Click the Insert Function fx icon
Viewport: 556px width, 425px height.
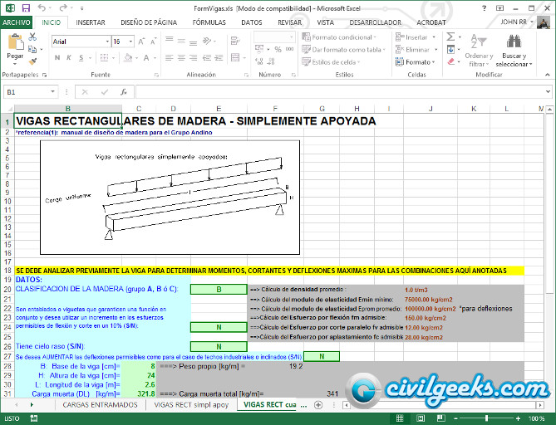(x=123, y=92)
